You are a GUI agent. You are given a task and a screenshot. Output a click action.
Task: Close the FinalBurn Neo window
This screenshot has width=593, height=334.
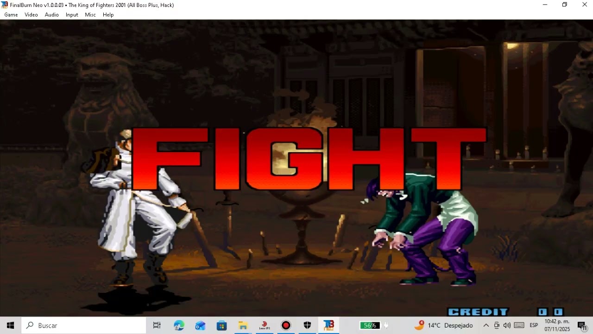click(584, 5)
